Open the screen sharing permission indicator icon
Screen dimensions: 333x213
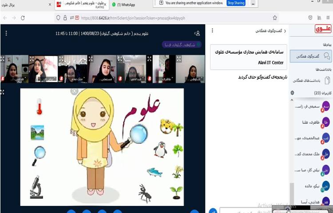[x=77, y=18]
